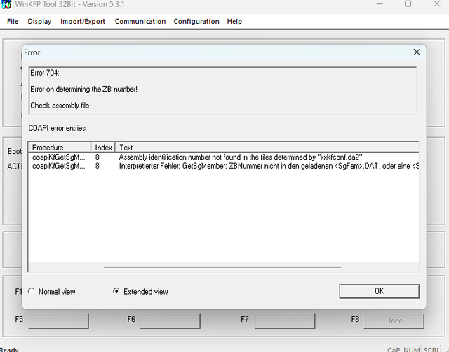Click the WinKFP app icon in title bar
Screen dimensions: 449x352
(x=6, y=4)
